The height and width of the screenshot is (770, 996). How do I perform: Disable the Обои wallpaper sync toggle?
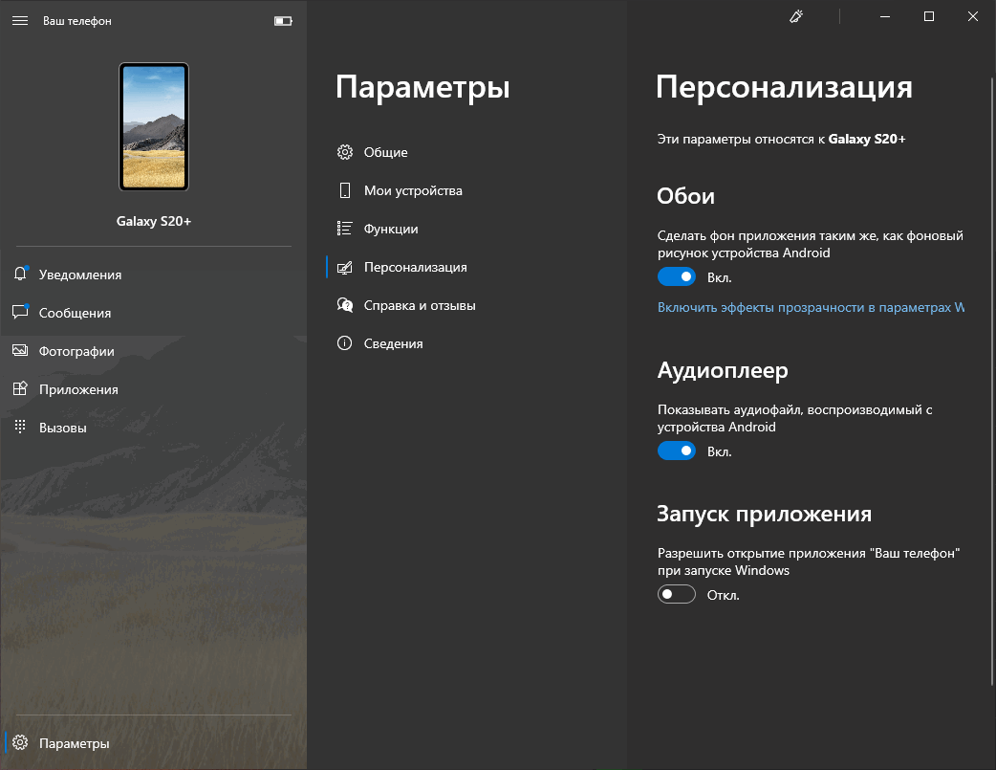tap(677, 276)
